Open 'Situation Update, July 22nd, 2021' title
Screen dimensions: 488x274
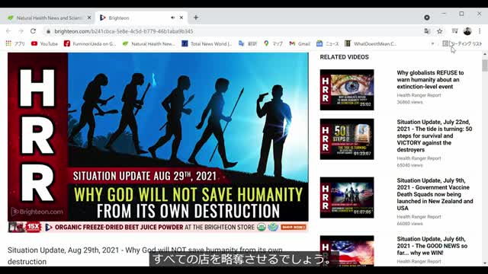click(x=435, y=135)
